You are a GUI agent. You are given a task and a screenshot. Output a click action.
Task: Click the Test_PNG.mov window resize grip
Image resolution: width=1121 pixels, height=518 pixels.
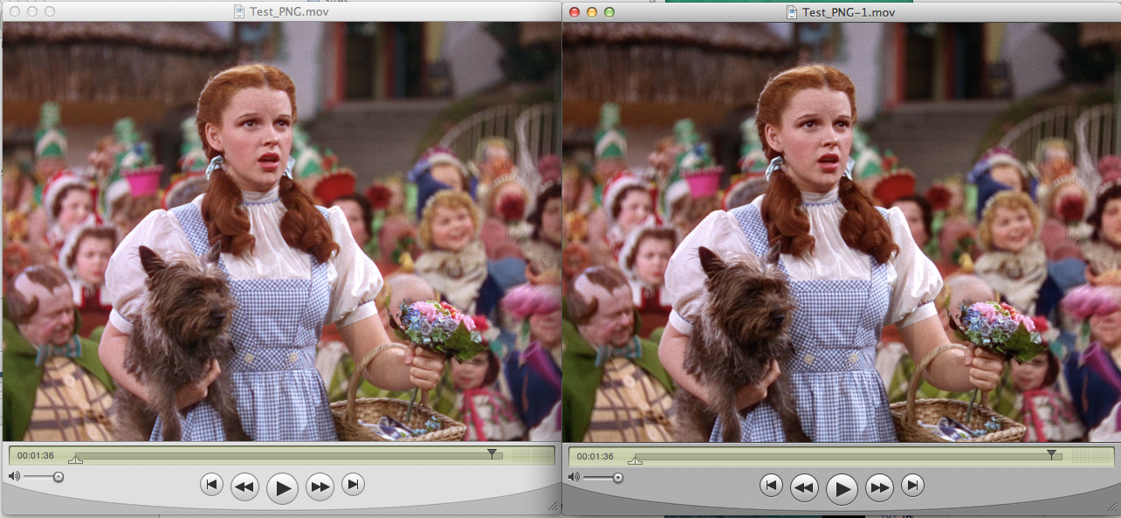point(552,507)
